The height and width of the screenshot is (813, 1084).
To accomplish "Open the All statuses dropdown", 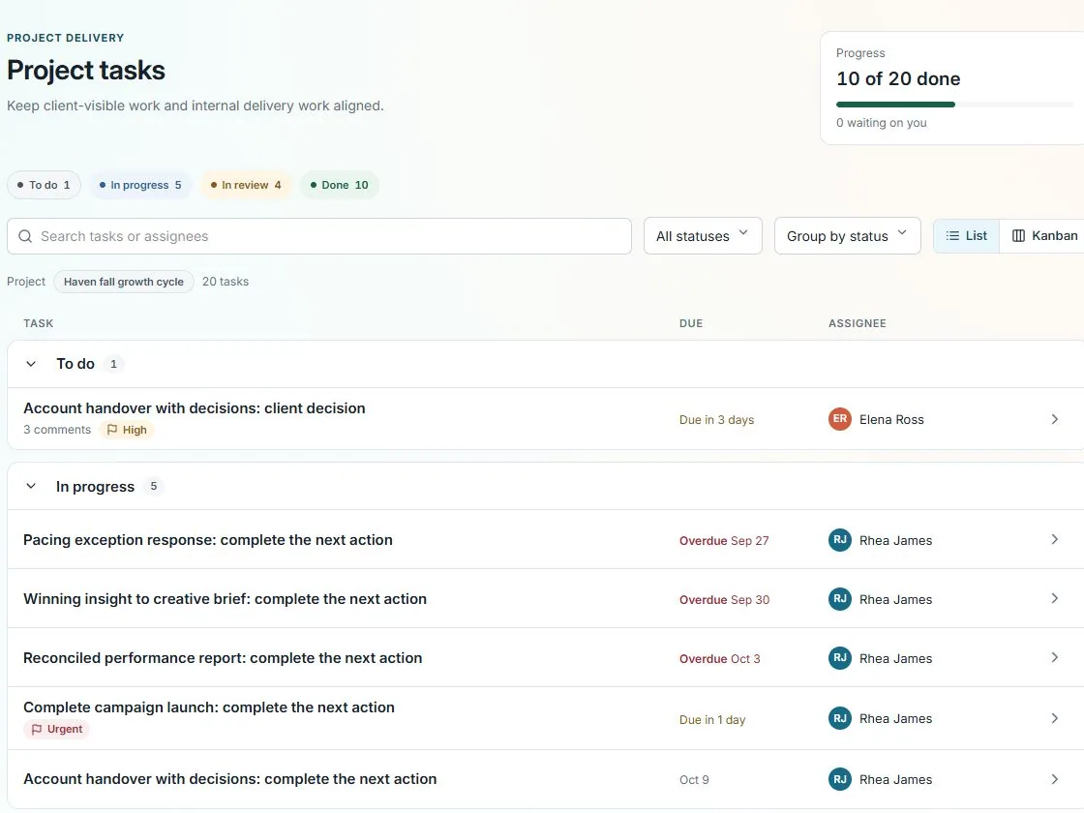I will 703,236.
